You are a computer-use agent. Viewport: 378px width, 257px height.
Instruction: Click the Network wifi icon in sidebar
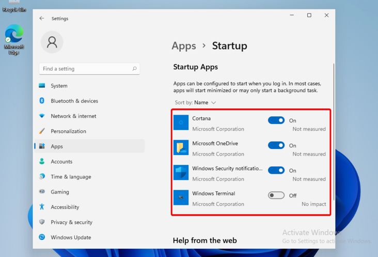[42, 116]
